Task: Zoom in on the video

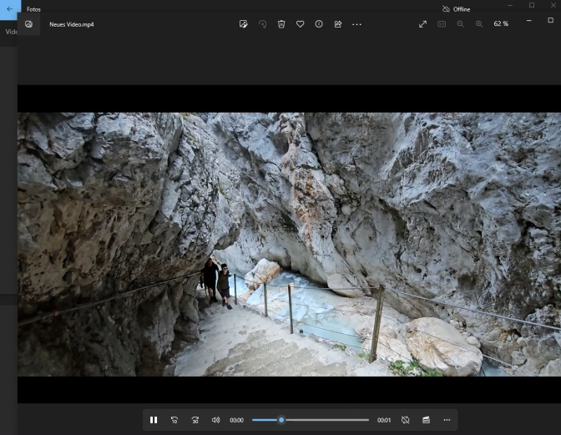Action: (x=479, y=24)
